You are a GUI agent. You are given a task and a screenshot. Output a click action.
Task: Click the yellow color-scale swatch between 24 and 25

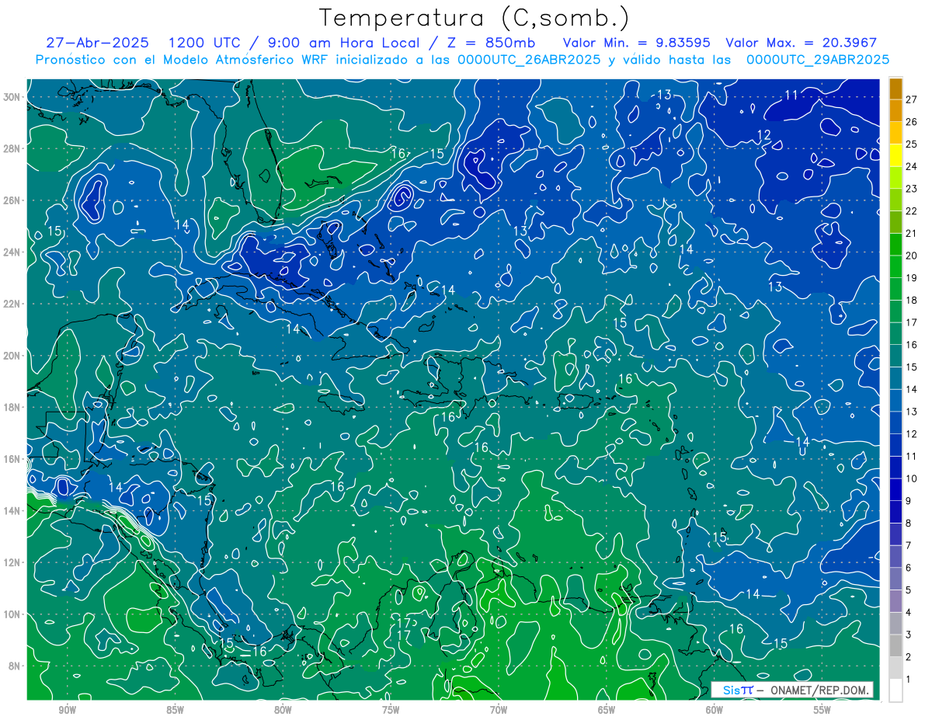(x=895, y=155)
